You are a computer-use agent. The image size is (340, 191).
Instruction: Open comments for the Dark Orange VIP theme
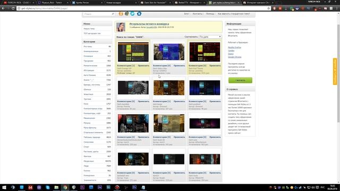pos(126,66)
